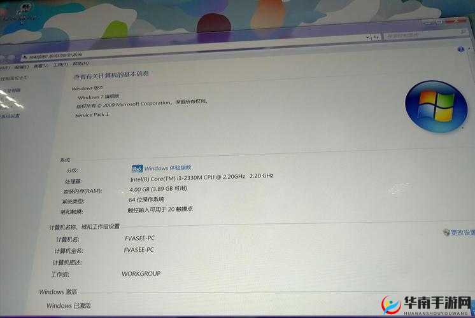Click the blue help question mark icon

pos(461,50)
